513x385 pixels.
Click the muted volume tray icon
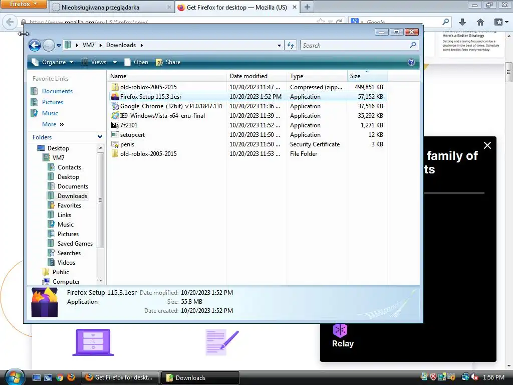click(474, 377)
